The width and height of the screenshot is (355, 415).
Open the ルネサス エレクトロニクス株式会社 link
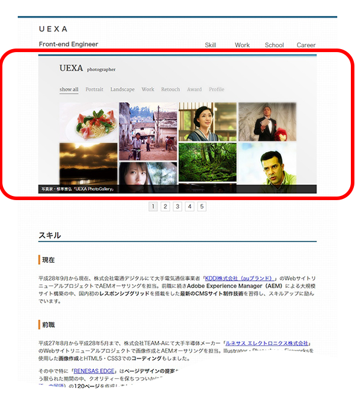pos(267,343)
